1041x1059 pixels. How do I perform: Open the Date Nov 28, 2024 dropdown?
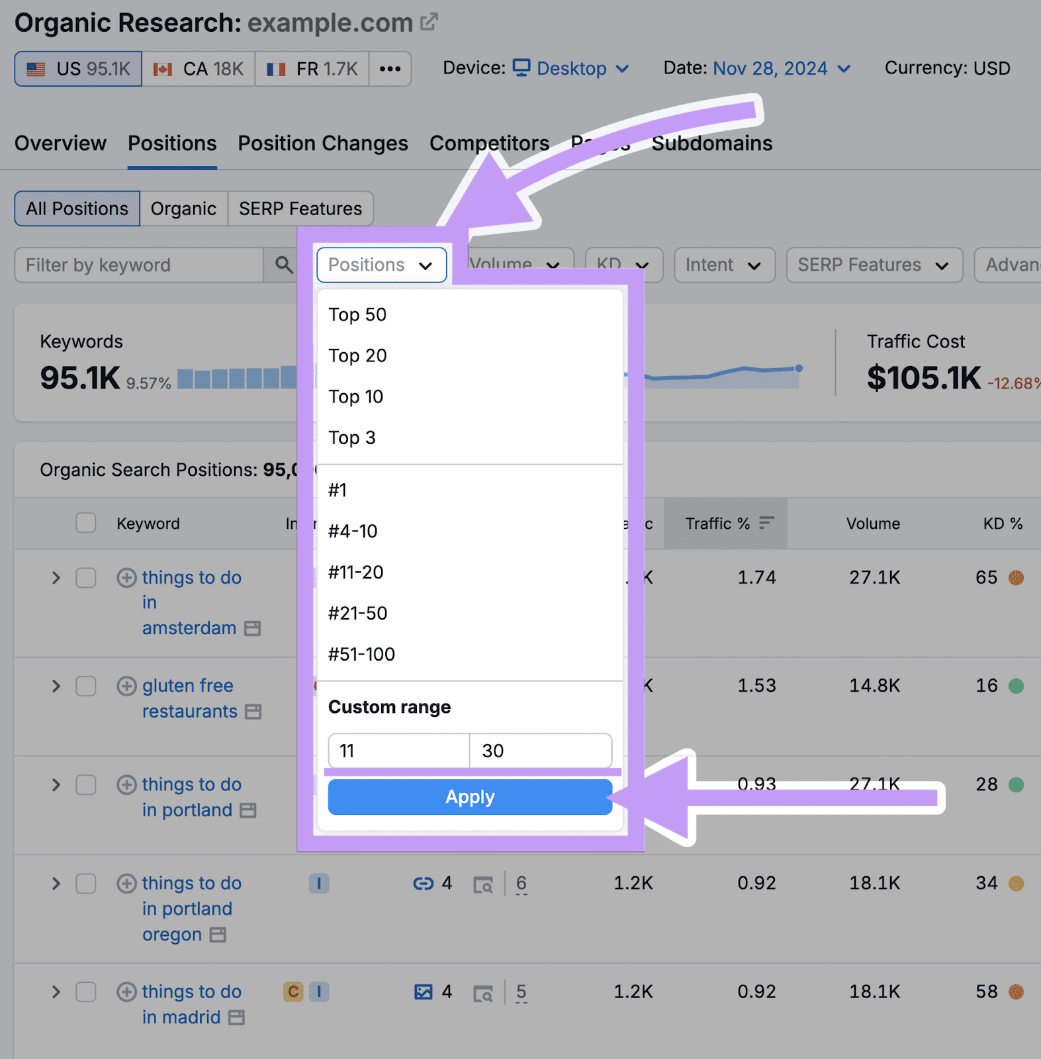(782, 68)
